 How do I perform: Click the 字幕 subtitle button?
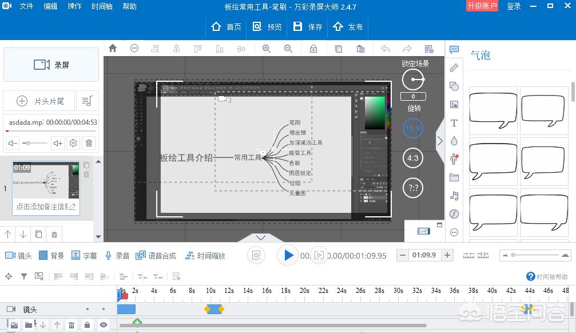point(84,255)
